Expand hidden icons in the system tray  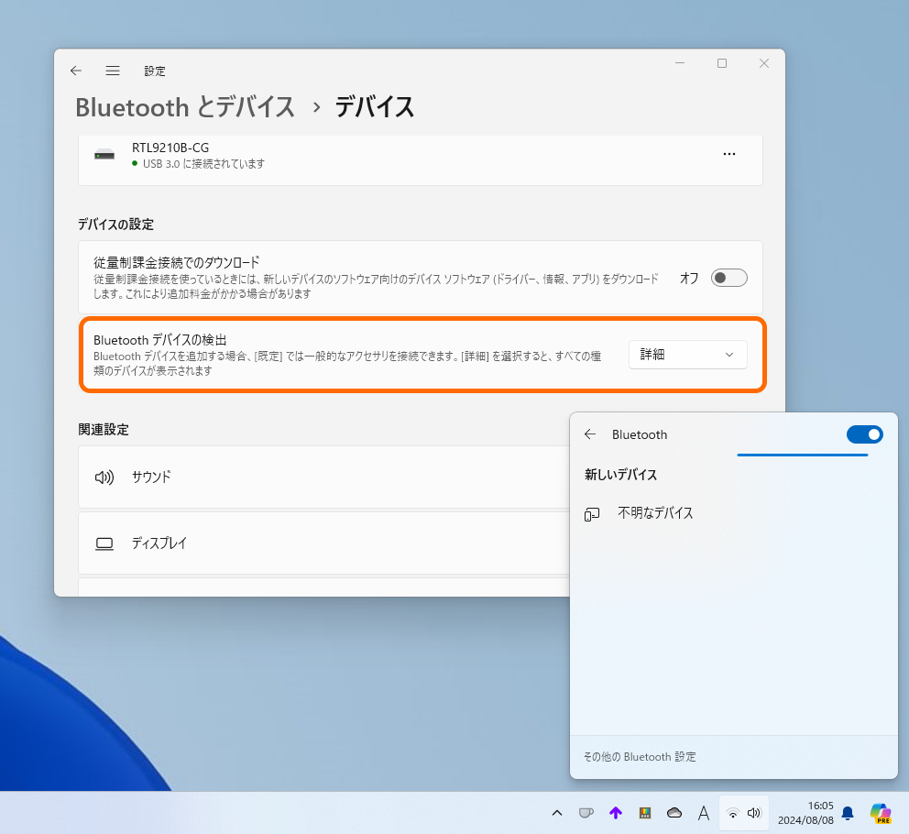pos(556,813)
